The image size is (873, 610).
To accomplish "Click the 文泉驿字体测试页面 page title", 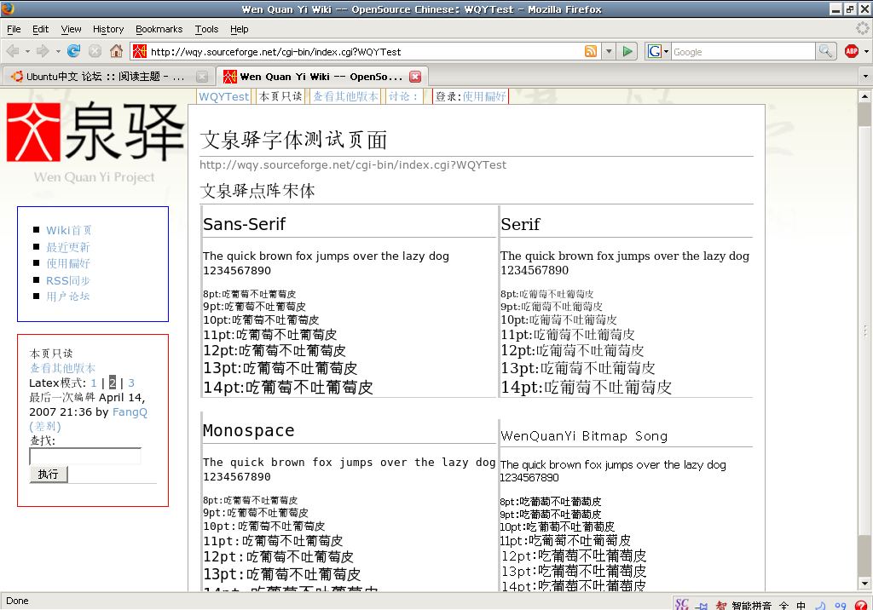I will pos(293,140).
